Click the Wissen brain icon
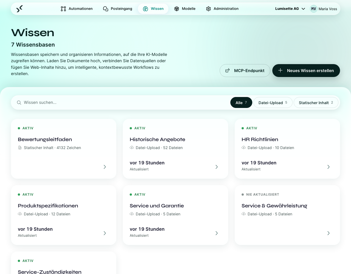The height and width of the screenshot is (274, 351). 146,9
